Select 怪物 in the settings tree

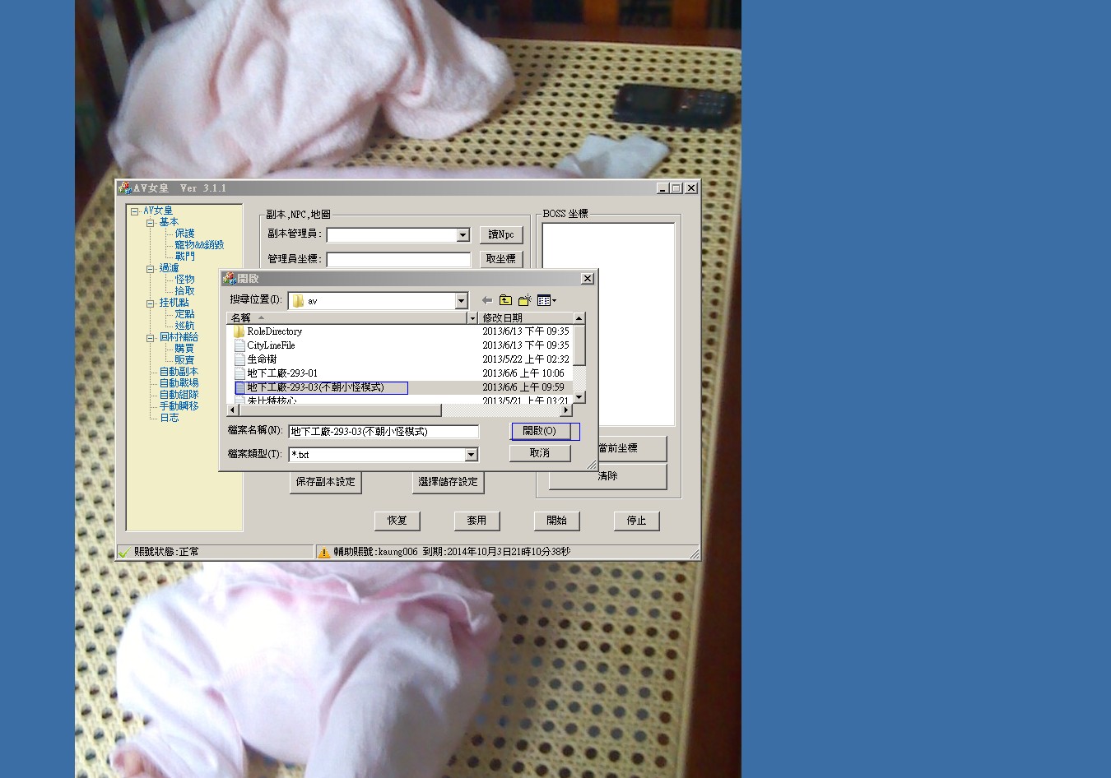point(184,280)
